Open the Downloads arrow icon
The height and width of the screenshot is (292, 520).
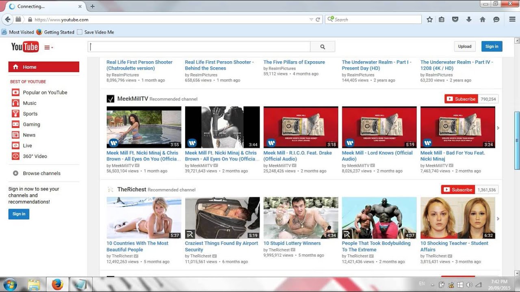tap(469, 19)
